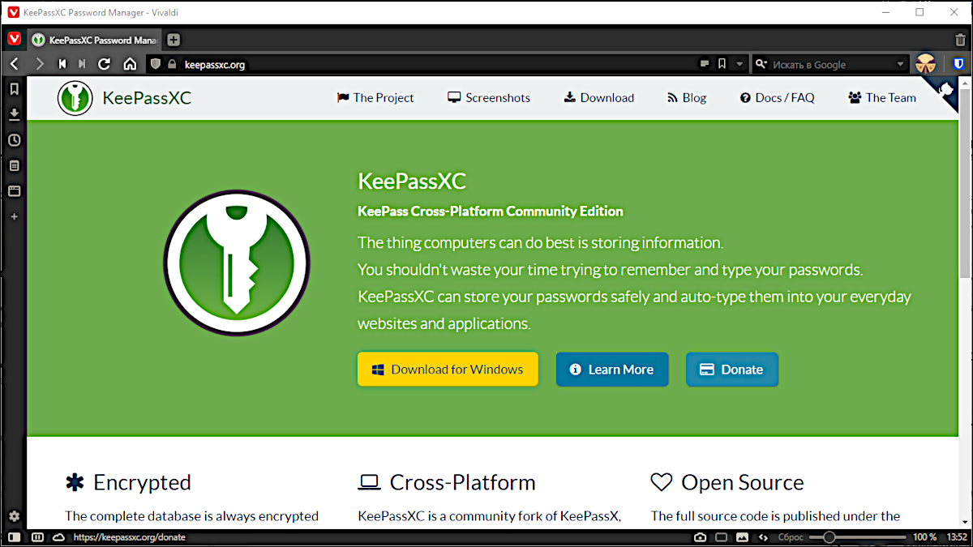Open the Downloads panel in the sidebar
Image resolution: width=973 pixels, height=547 pixels.
click(13, 114)
